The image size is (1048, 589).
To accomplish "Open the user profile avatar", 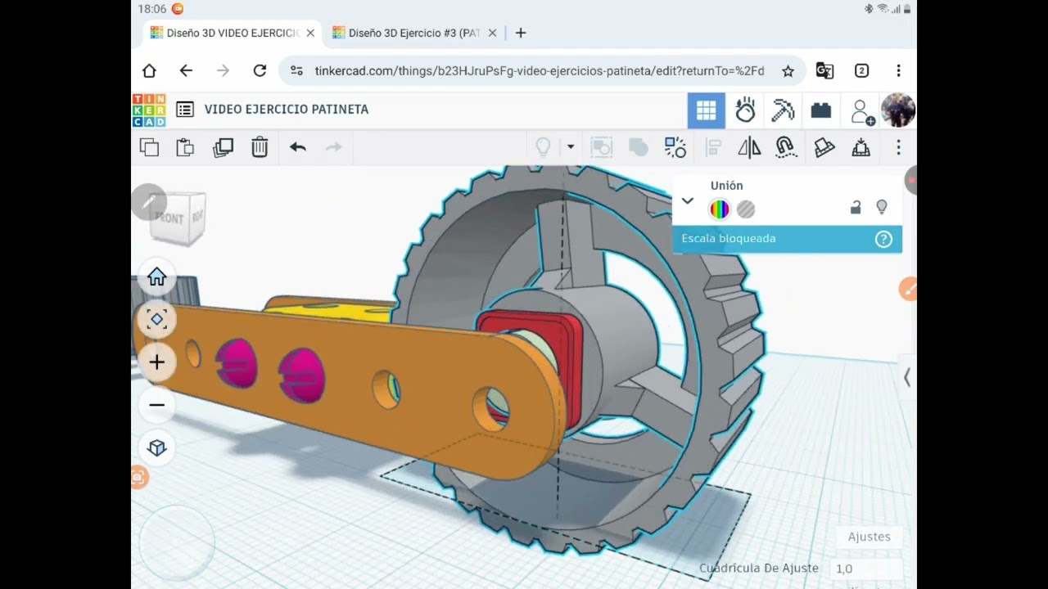I will tap(898, 110).
